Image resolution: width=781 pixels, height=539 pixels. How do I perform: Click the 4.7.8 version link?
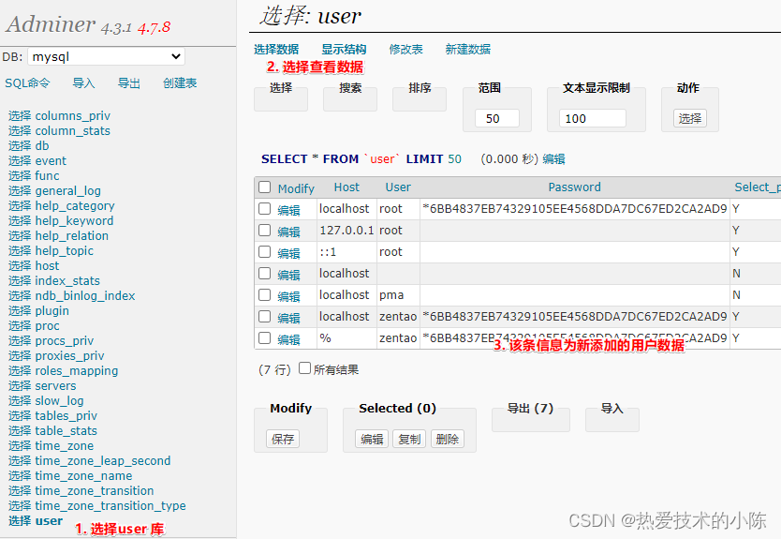pyautogui.click(x=154, y=27)
